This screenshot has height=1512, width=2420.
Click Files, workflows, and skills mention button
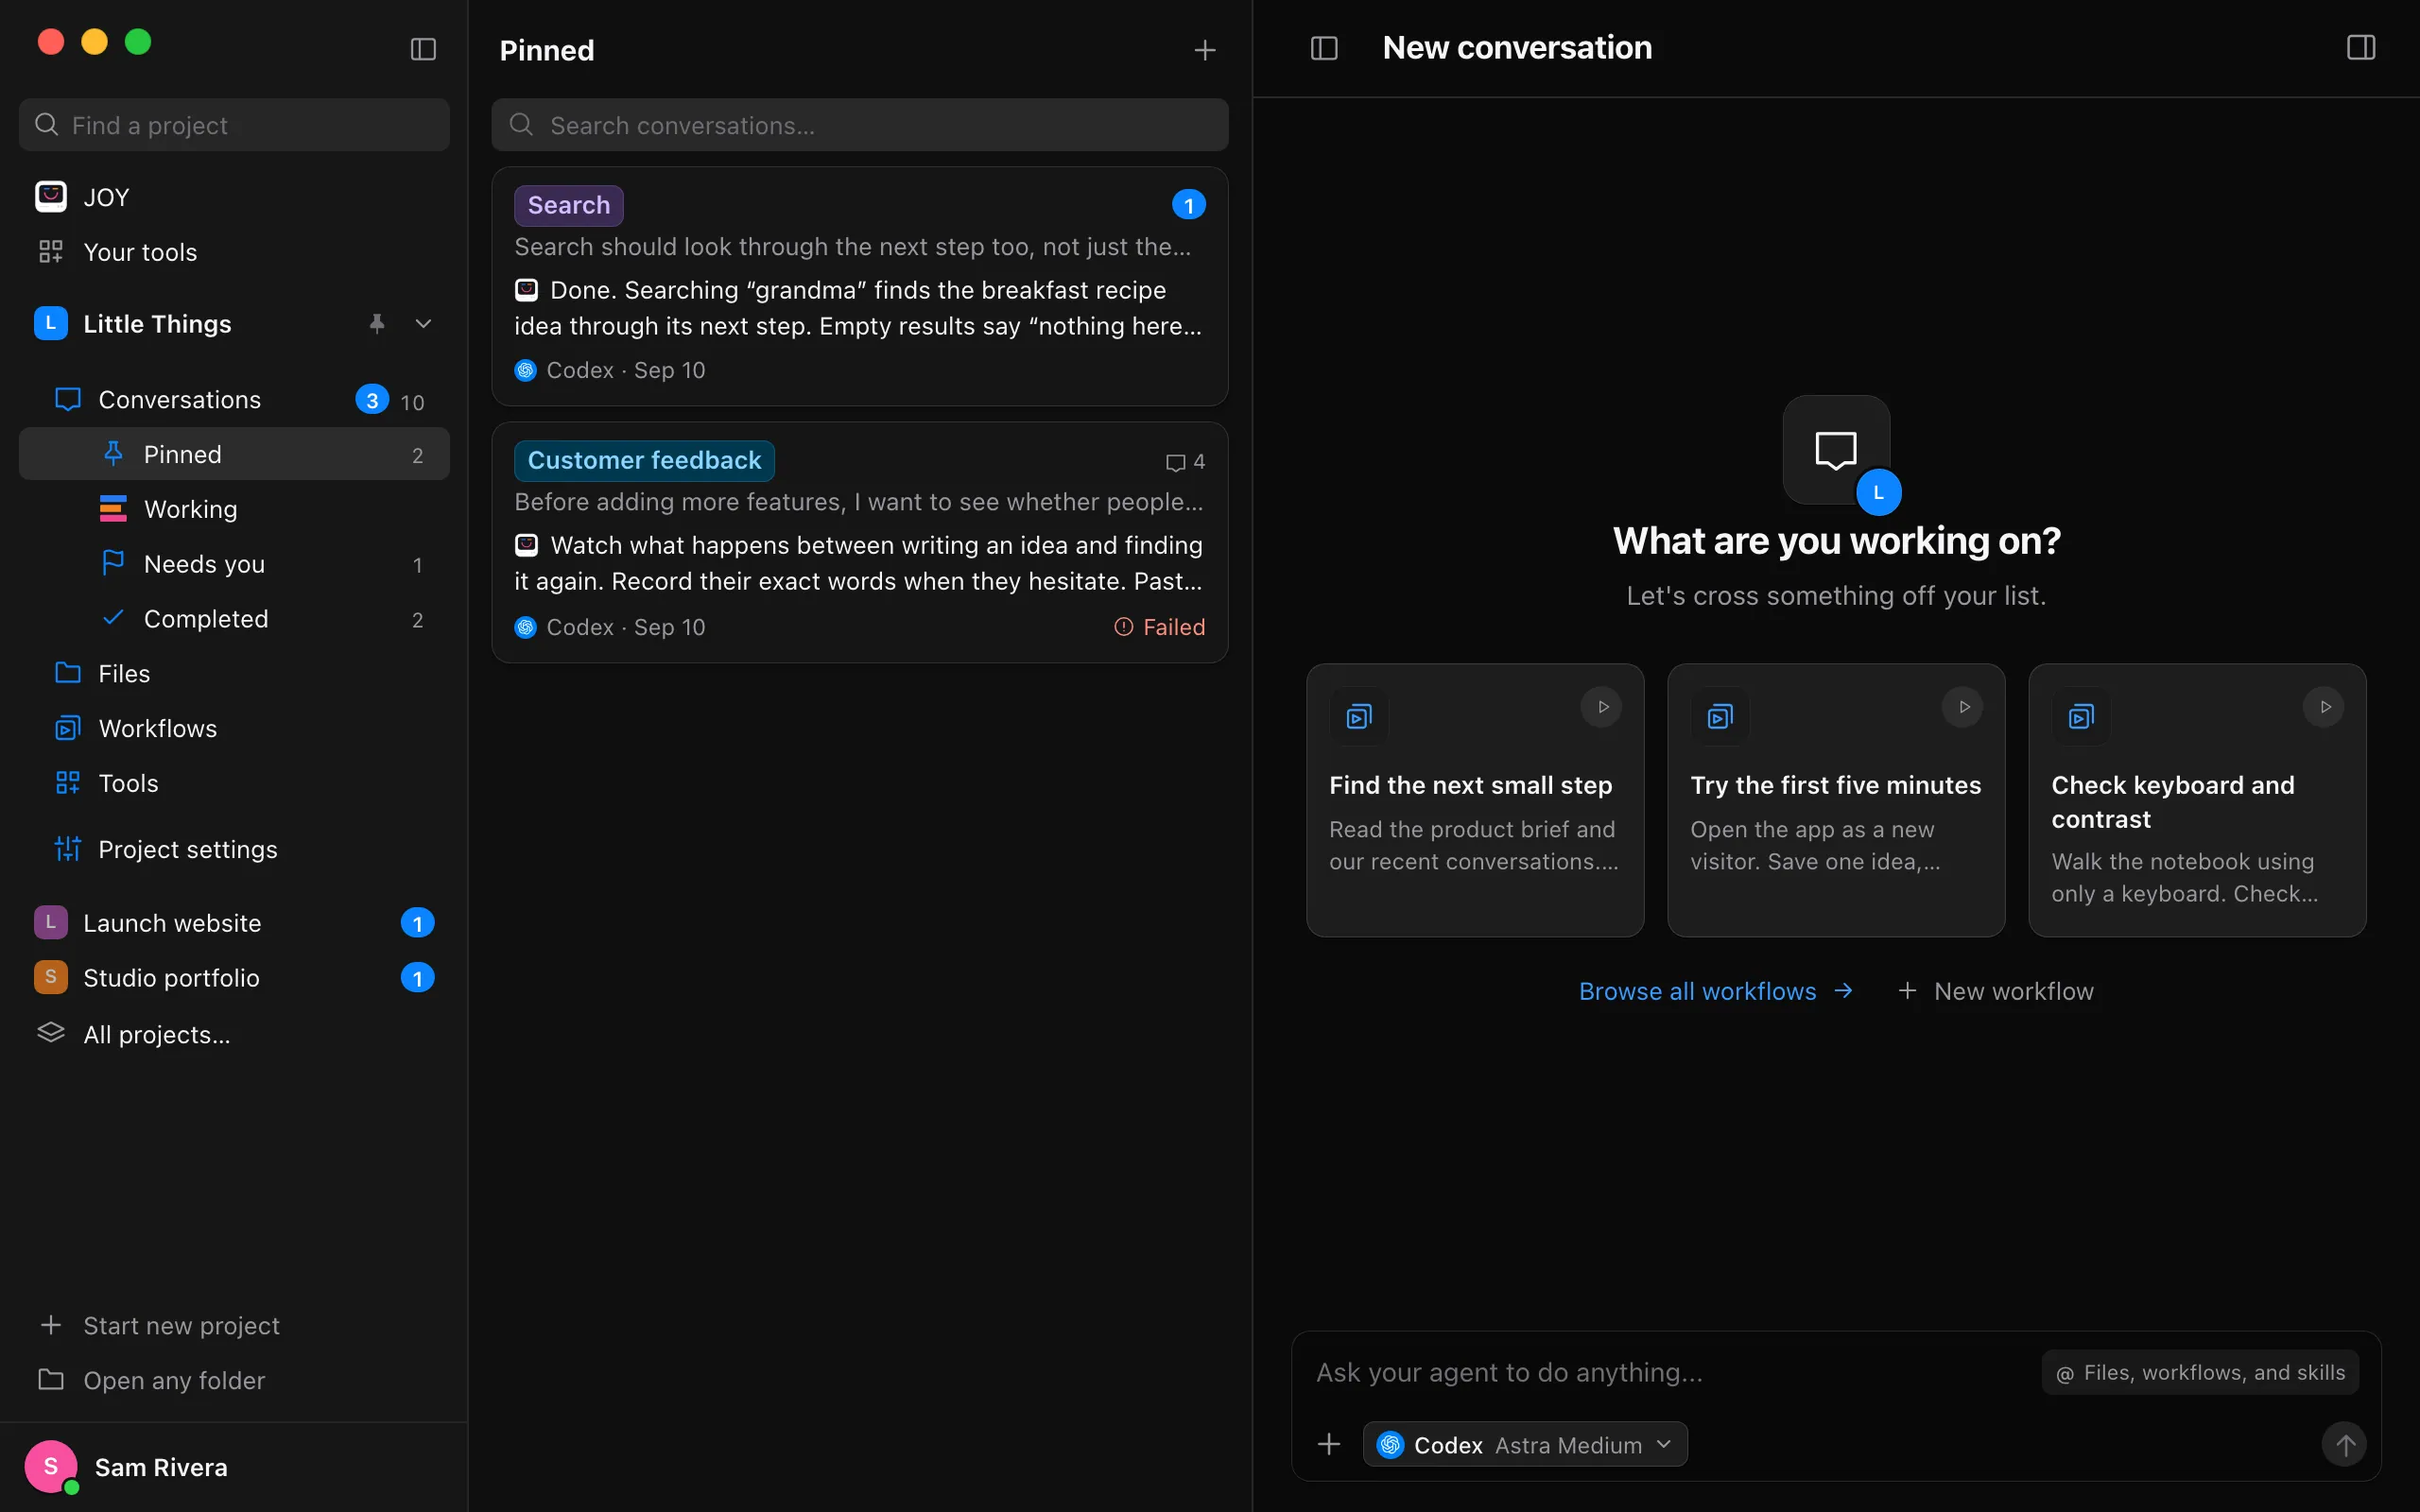tap(2200, 1372)
